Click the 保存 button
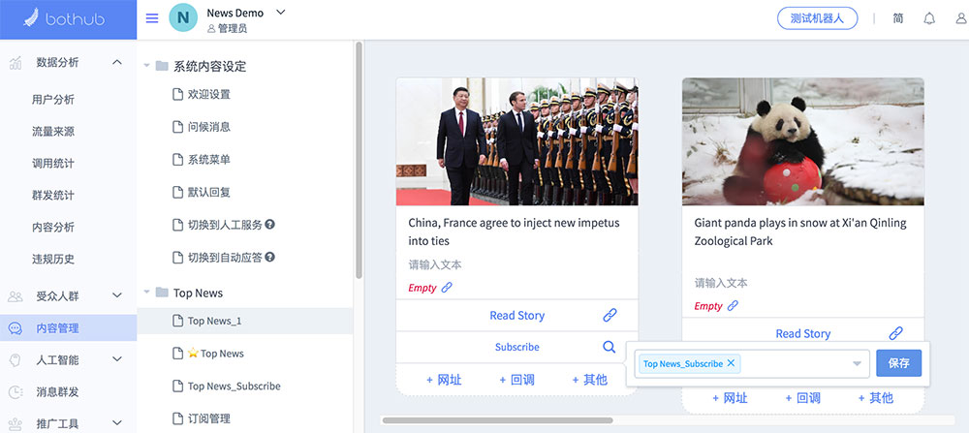The image size is (969, 433). tap(898, 363)
